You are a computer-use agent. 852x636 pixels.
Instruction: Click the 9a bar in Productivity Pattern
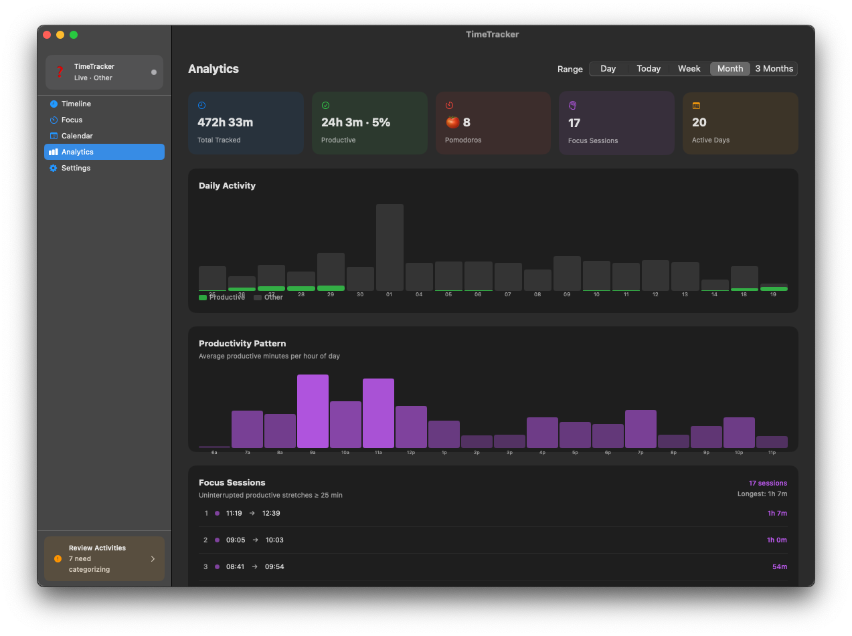[313, 411]
